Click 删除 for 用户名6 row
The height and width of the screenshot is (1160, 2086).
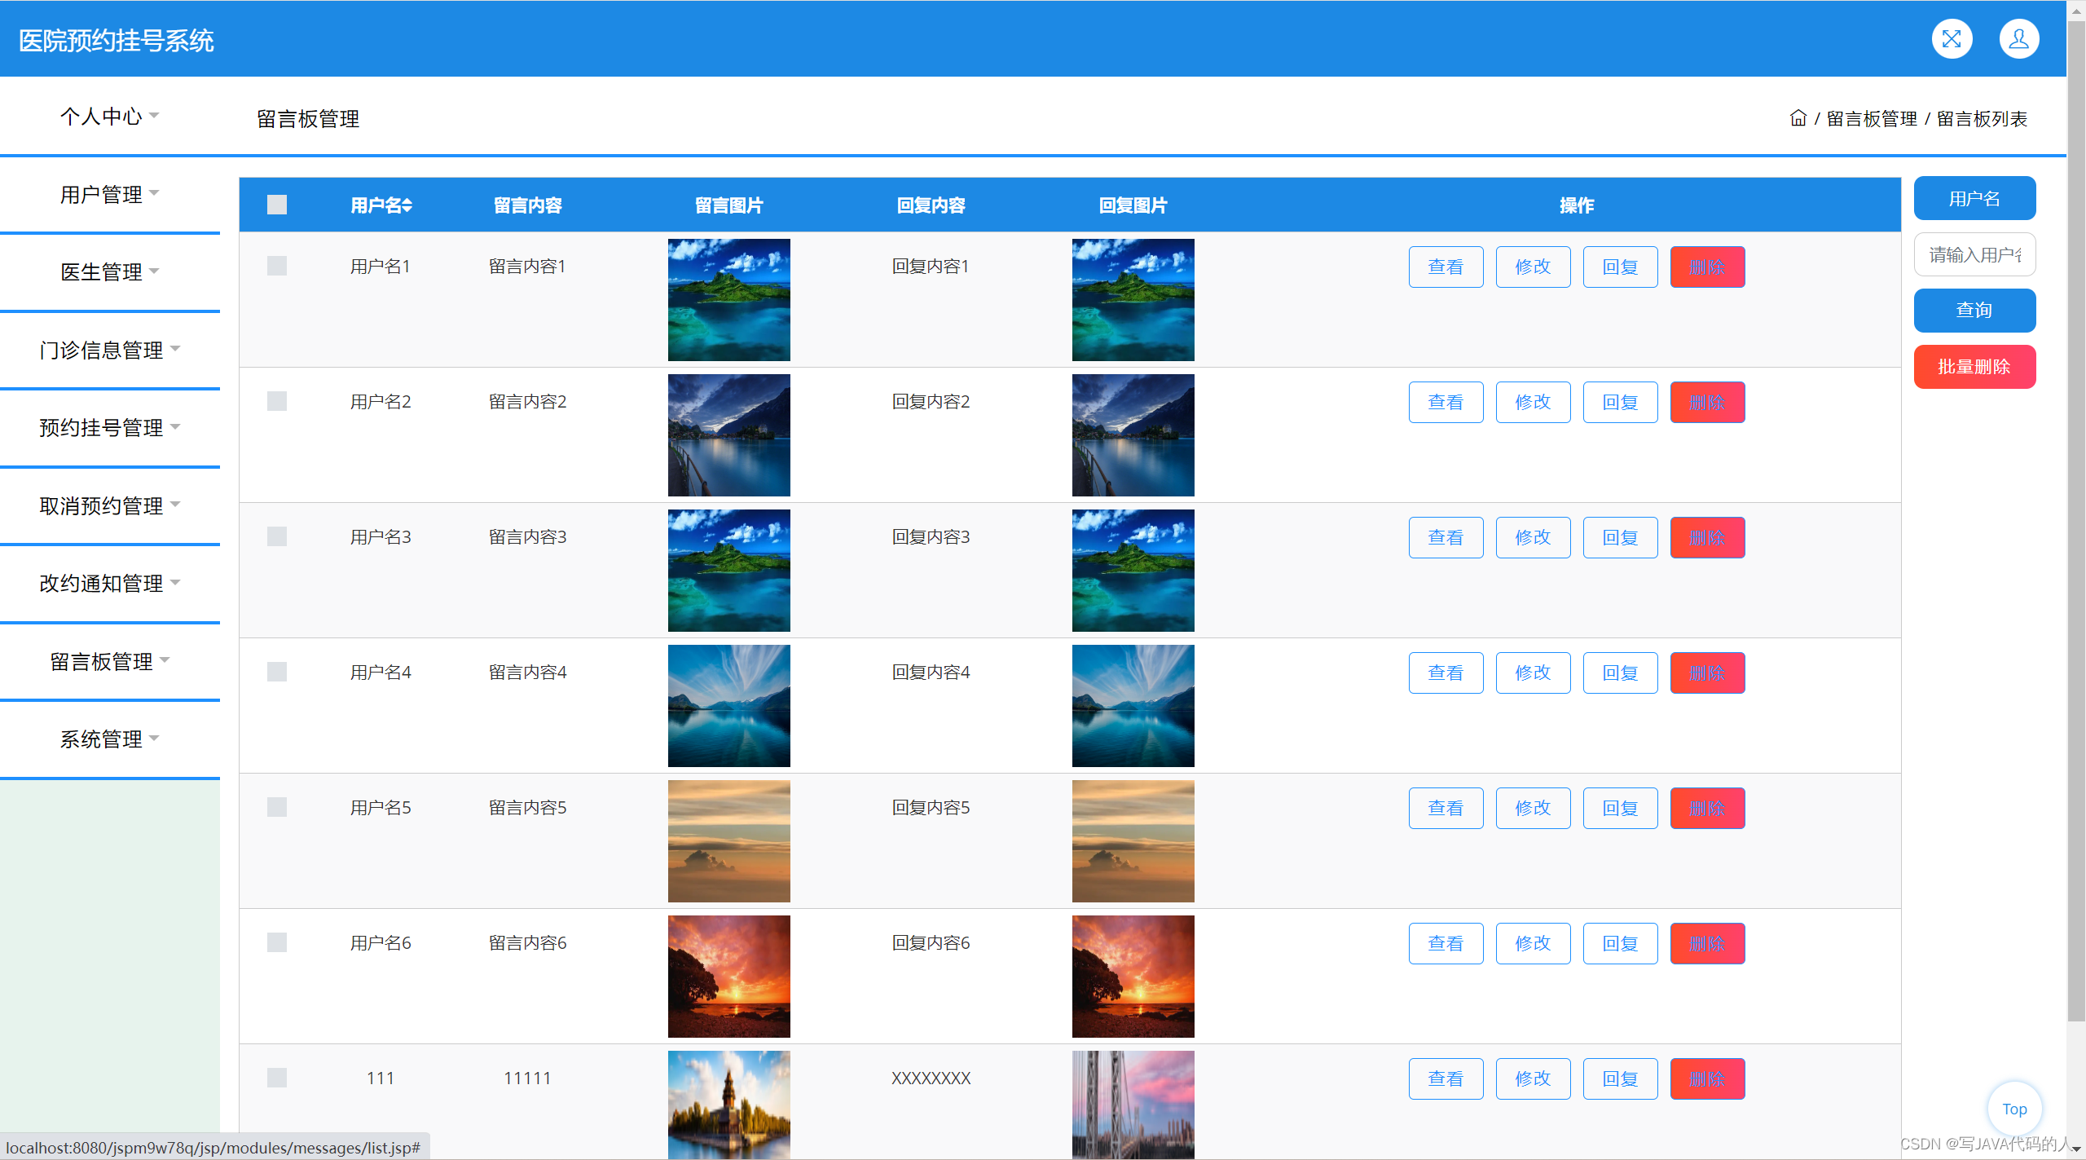(1707, 943)
